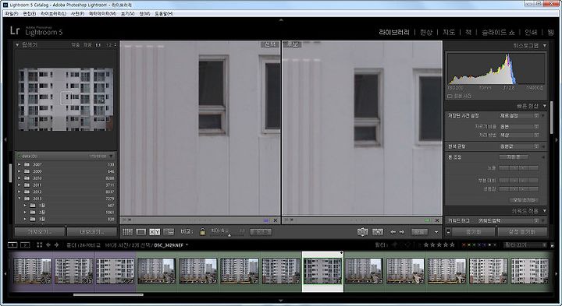
Task: Open the filter preset dropdown in filmstrip bar
Action: [x=525, y=244]
